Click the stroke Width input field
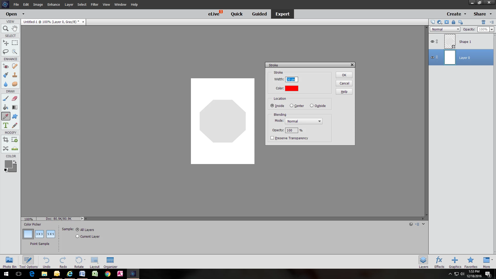This screenshot has width=496, height=279. point(291,79)
